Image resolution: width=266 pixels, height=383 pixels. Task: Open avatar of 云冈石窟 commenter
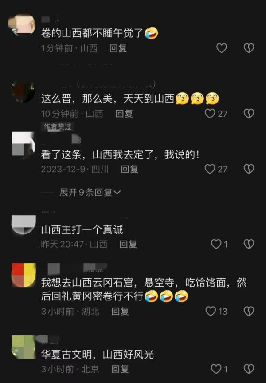point(23,275)
